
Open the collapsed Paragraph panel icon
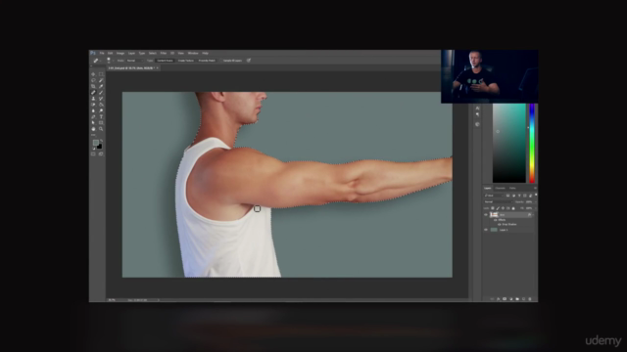point(477,114)
